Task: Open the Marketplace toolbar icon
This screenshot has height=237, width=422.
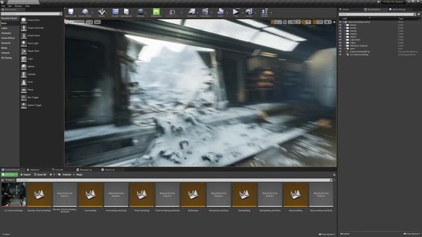Action: click(x=126, y=12)
